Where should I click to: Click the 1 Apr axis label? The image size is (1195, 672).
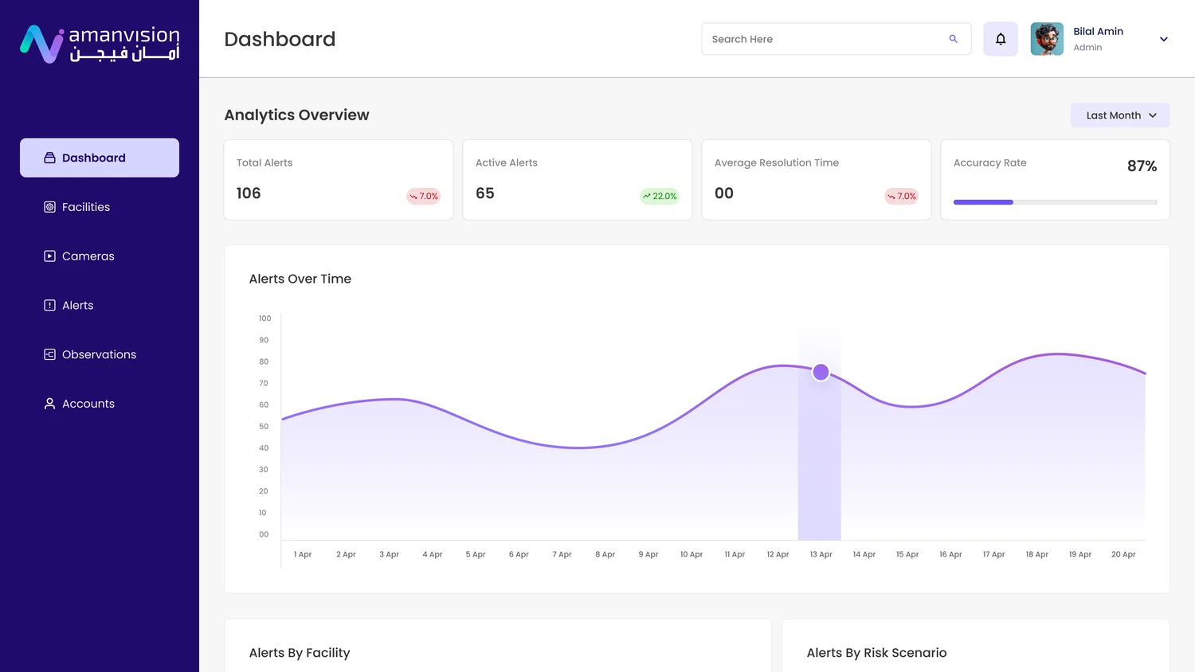point(303,554)
